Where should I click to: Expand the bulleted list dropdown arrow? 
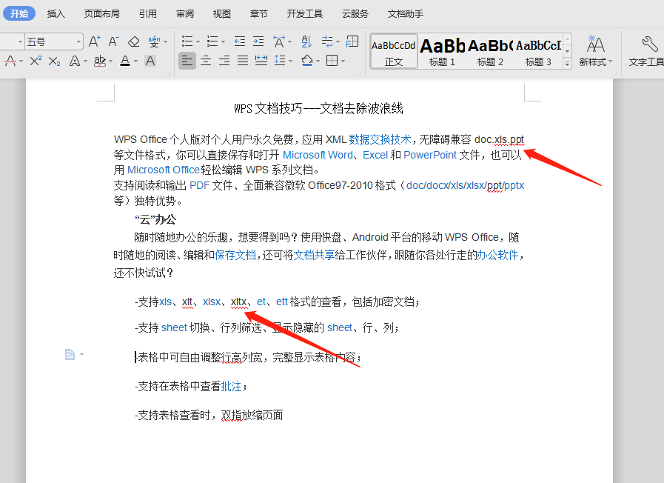[198, 42]
